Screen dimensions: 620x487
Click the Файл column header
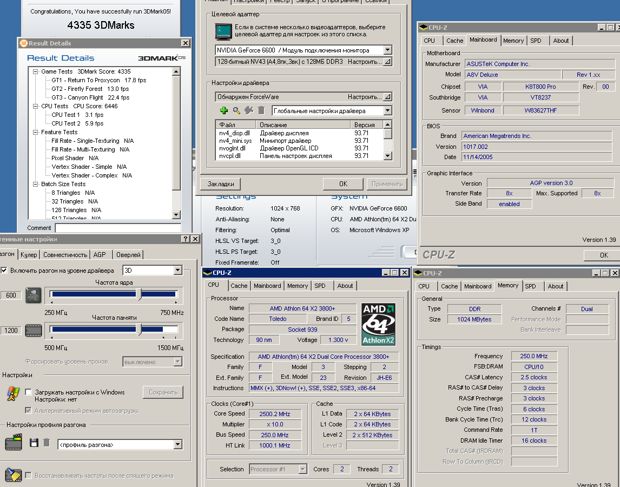coord(236,124)
